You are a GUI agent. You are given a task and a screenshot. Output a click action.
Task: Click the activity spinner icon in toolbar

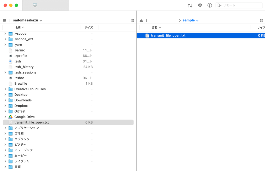point(200,5)
